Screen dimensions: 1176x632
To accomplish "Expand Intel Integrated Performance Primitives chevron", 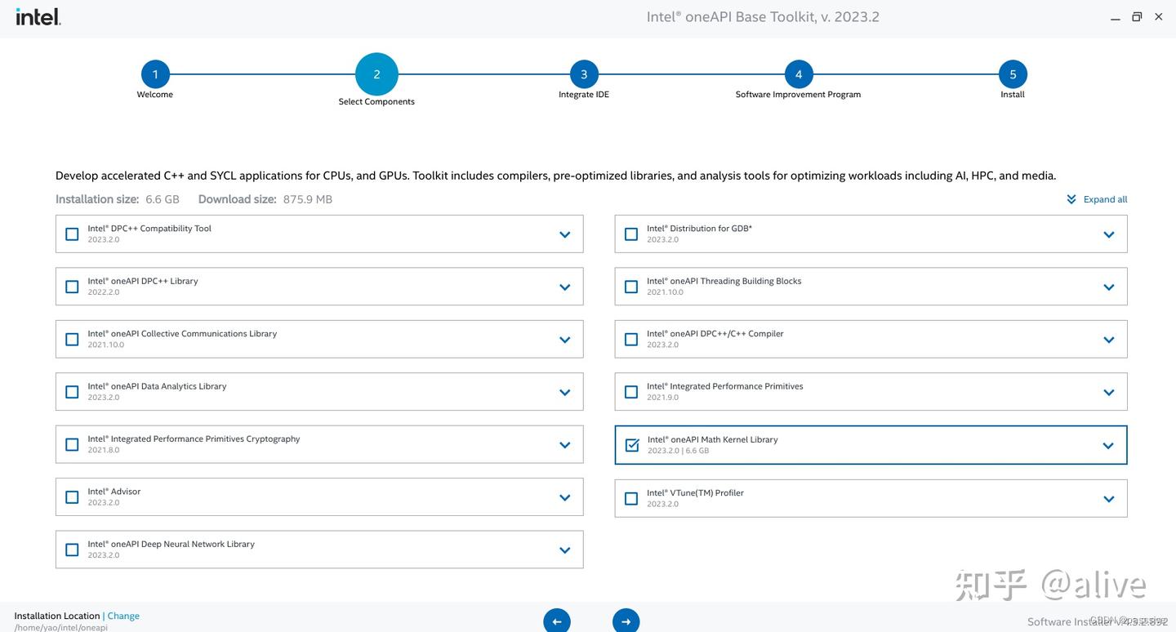I will [1108, 392].
